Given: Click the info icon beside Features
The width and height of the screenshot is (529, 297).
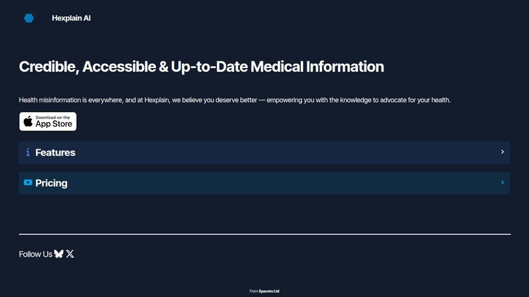Looking at the screenshot, I should pos(28,152).
